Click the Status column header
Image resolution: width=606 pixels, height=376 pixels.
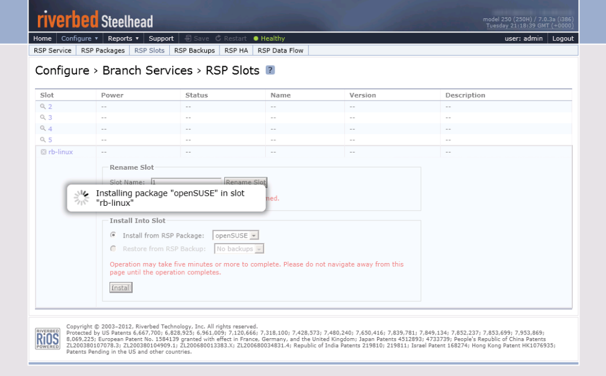tap(196, 95)
